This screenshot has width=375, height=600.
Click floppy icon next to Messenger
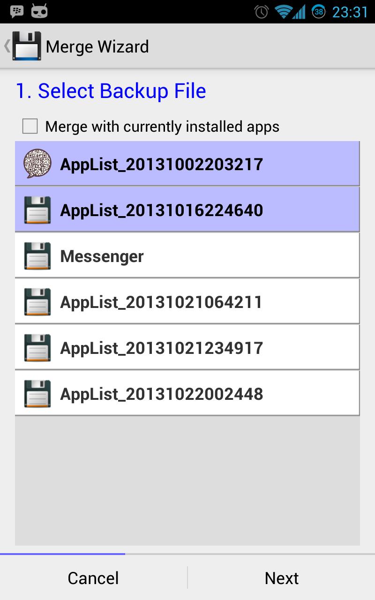pyautogui.click(x=37, y=256)
